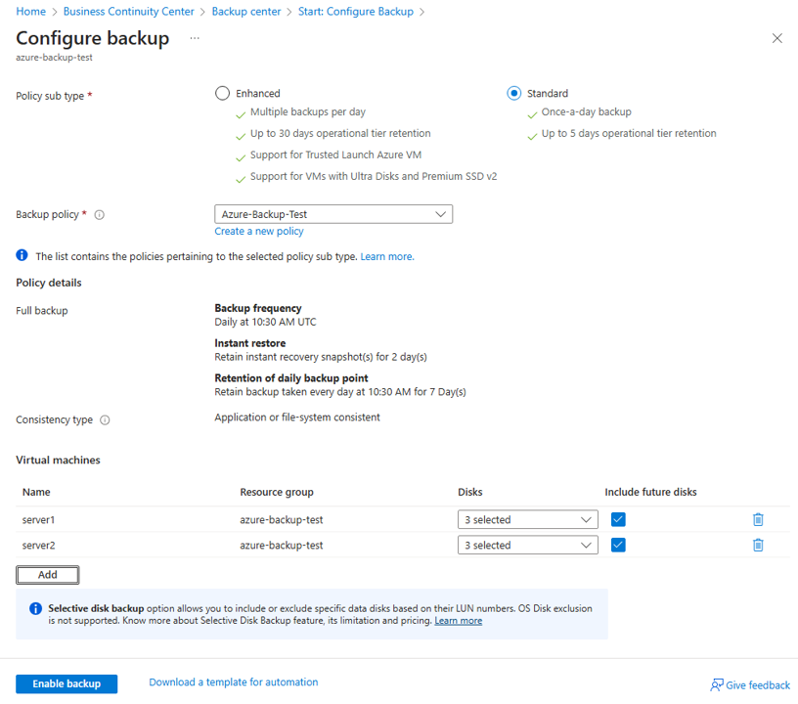This screenshot has height=704, width=798.
Task: Click the info icon in the Selective disk banner
Action: 37,608
